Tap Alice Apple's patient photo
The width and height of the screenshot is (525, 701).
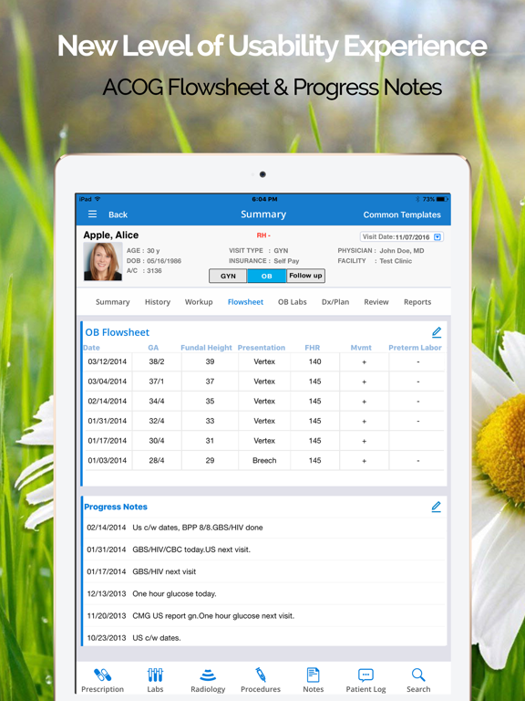point(103,262)
